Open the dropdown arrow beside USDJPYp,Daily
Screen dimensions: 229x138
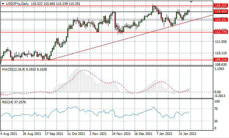3,4
